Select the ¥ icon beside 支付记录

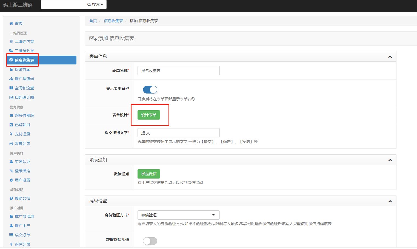click(11, 134)
